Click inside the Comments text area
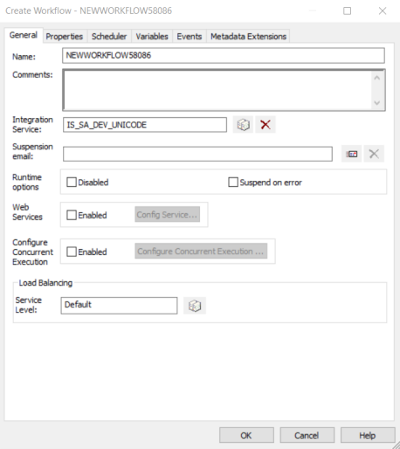Viewport: 400px width, 449px height. click(x=217, y=90)
